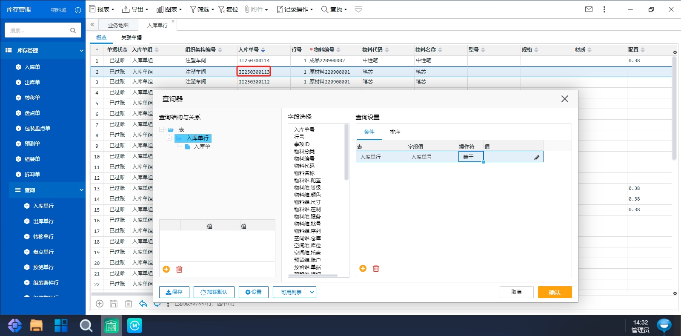This screenshot has height=336, width=681.
Task: Click the toolbar collapse arrow icon
Action: coord(358,9)
